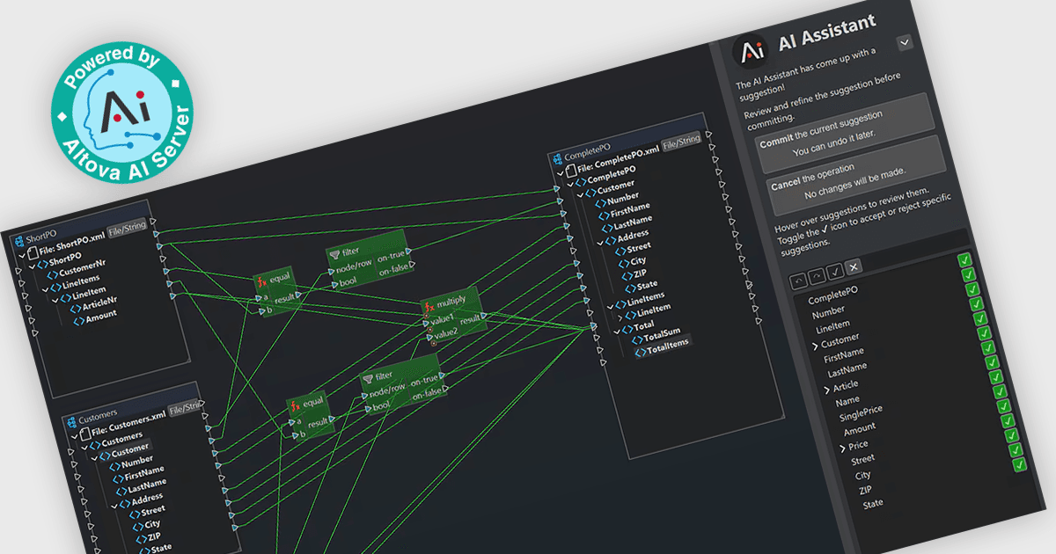Click the element icon beside CustomerNr
Screen dimensions: 1056x554
(x=52, y=274)
